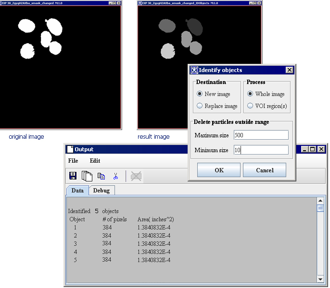330x288 pixels.
Task: Click the Identify objects dialog title icon
Action: (x=194, y=70)
